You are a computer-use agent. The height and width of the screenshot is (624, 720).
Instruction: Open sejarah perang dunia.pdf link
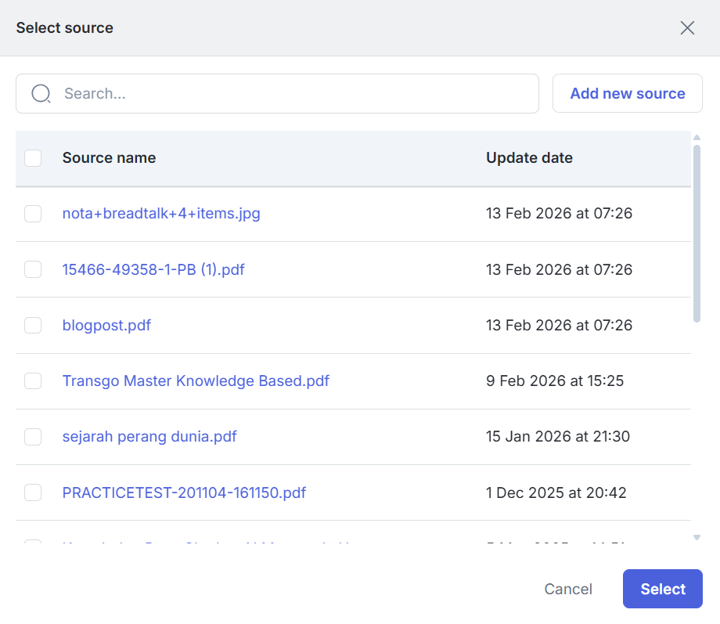pyautogui.click(x=149, y=437)
